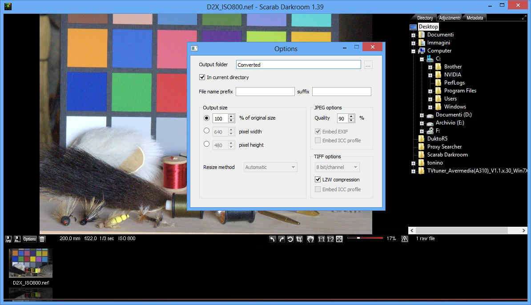This screenshot has width=531, height=305.
Task: Toggle the exposure warning triangle icon
Action: (x=404, y=239)
